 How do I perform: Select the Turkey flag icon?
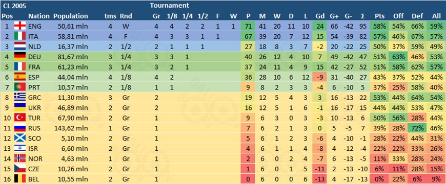pos(20,118)
